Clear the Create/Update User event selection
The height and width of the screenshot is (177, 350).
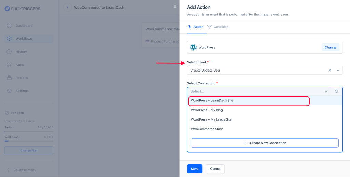330,71
